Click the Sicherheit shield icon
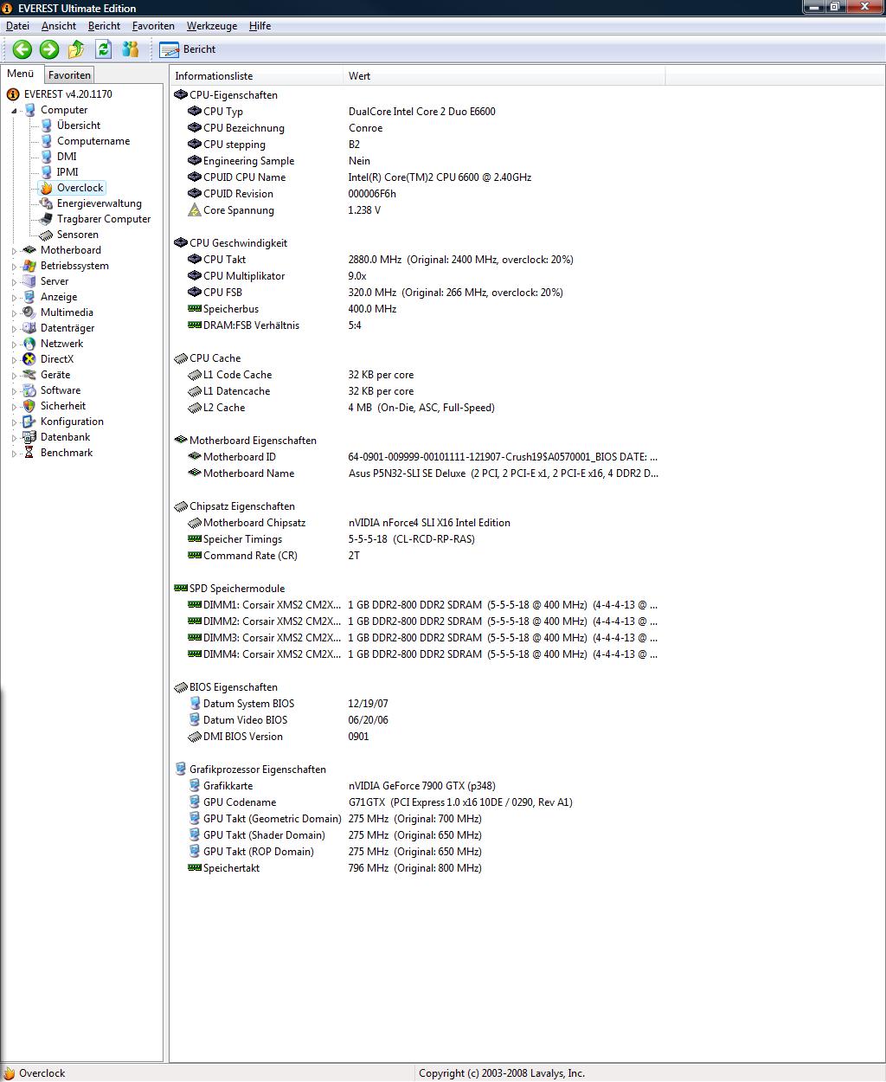 click(x=30, y=406)
